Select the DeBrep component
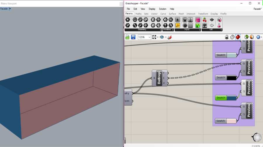The height and width of the screenshot is (147, 263). point(159,78)
